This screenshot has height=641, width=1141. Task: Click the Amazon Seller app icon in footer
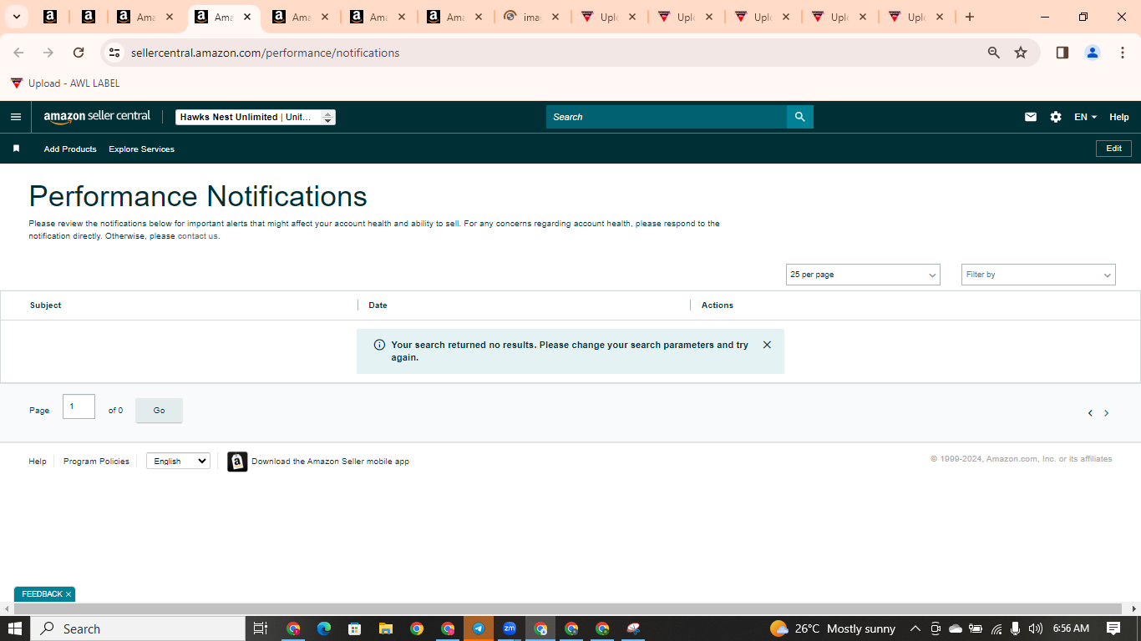pos(237,462)
